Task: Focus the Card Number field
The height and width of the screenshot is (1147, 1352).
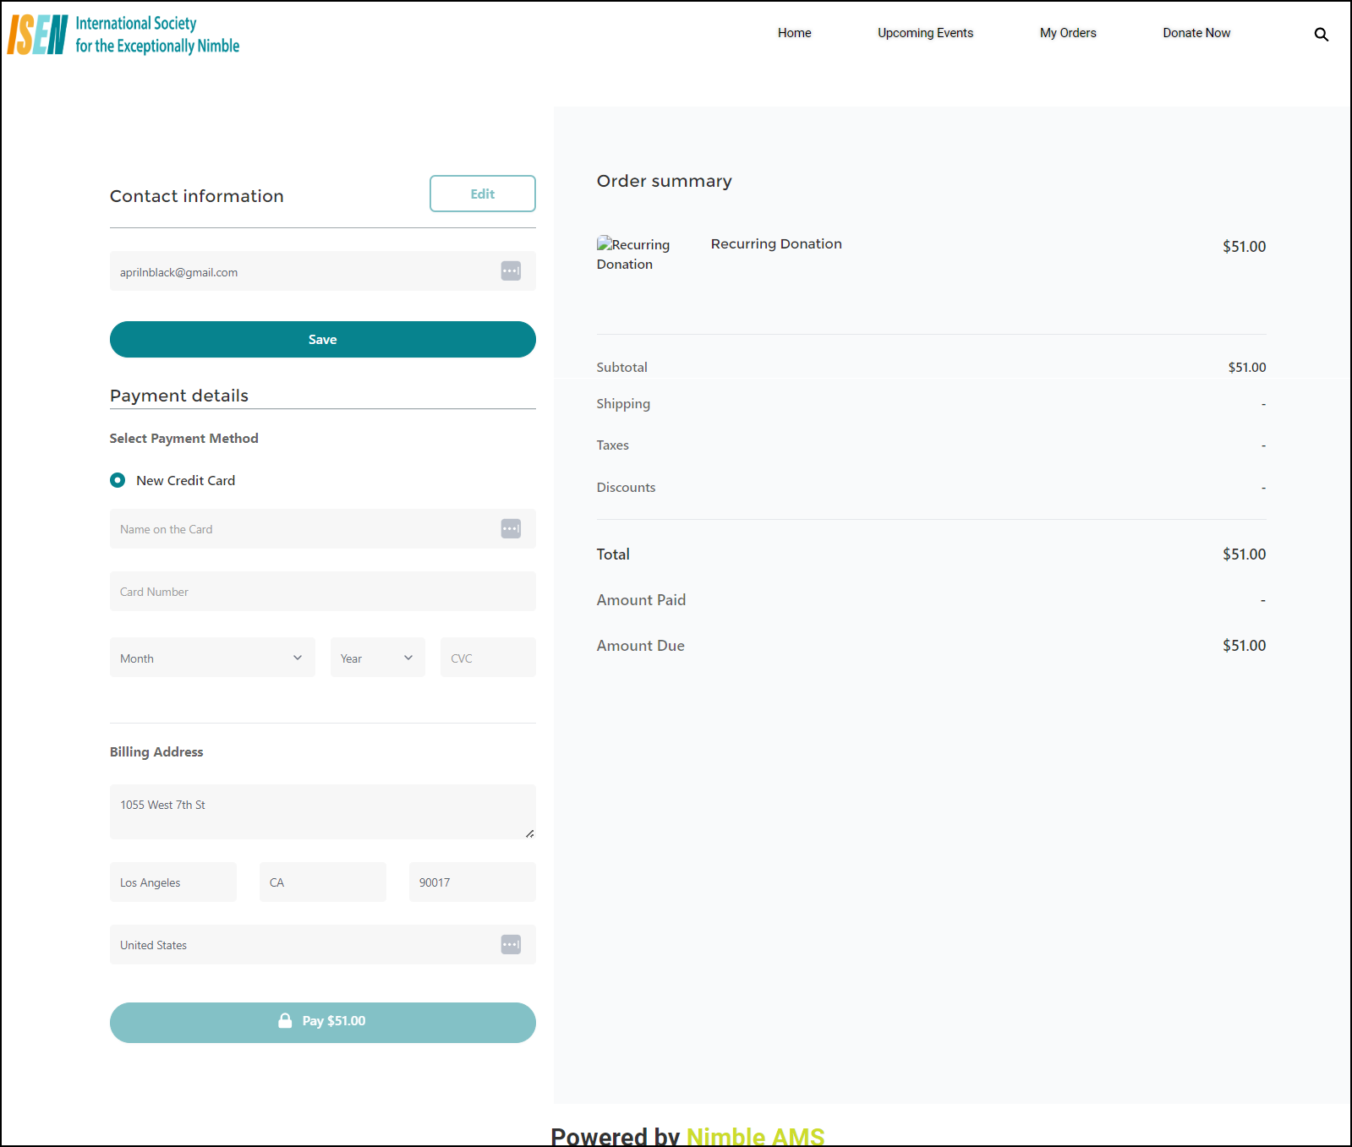Action: coord(322,592)
